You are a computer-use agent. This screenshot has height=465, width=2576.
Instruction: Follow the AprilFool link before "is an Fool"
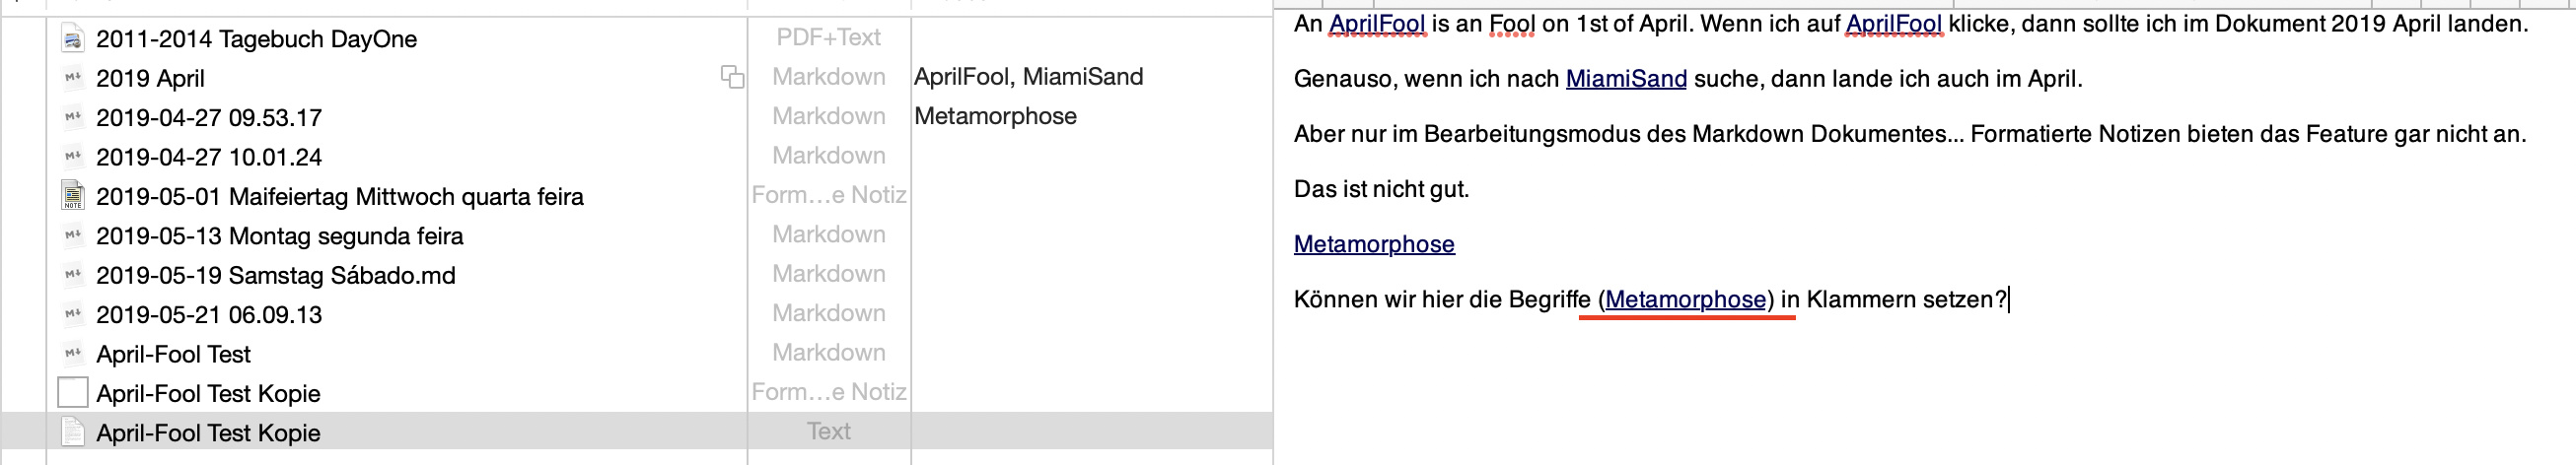tap(1377, 24)
